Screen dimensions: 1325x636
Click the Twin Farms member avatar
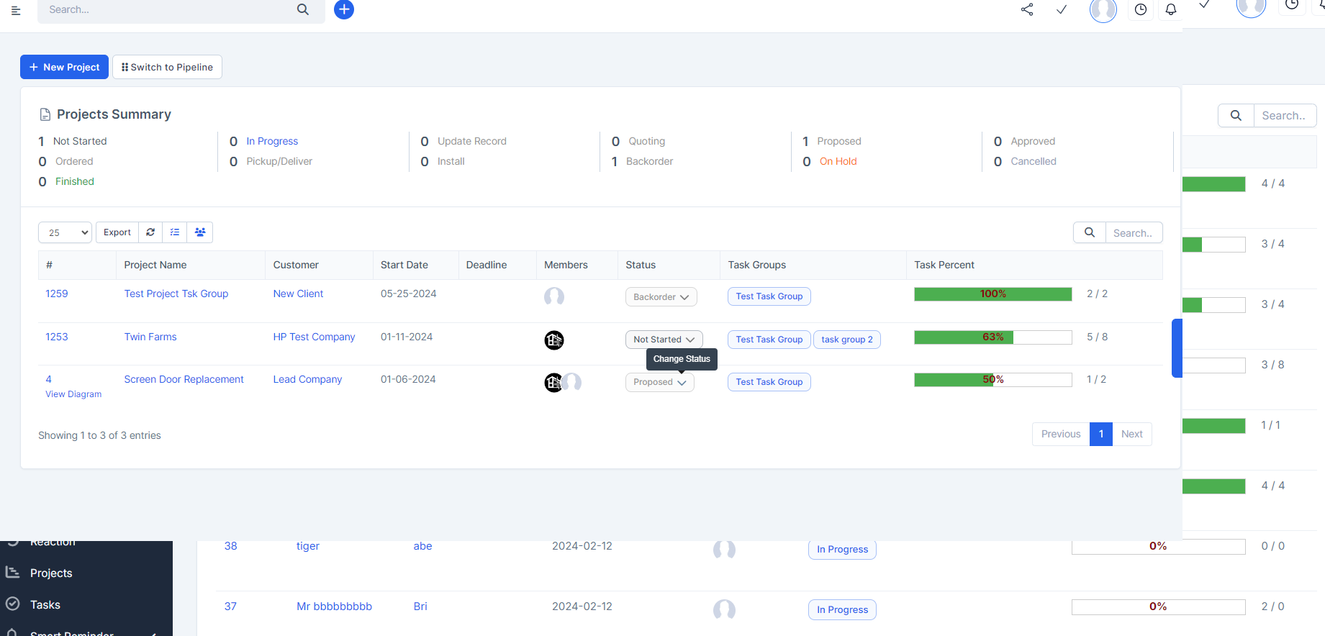pos(553,340)
